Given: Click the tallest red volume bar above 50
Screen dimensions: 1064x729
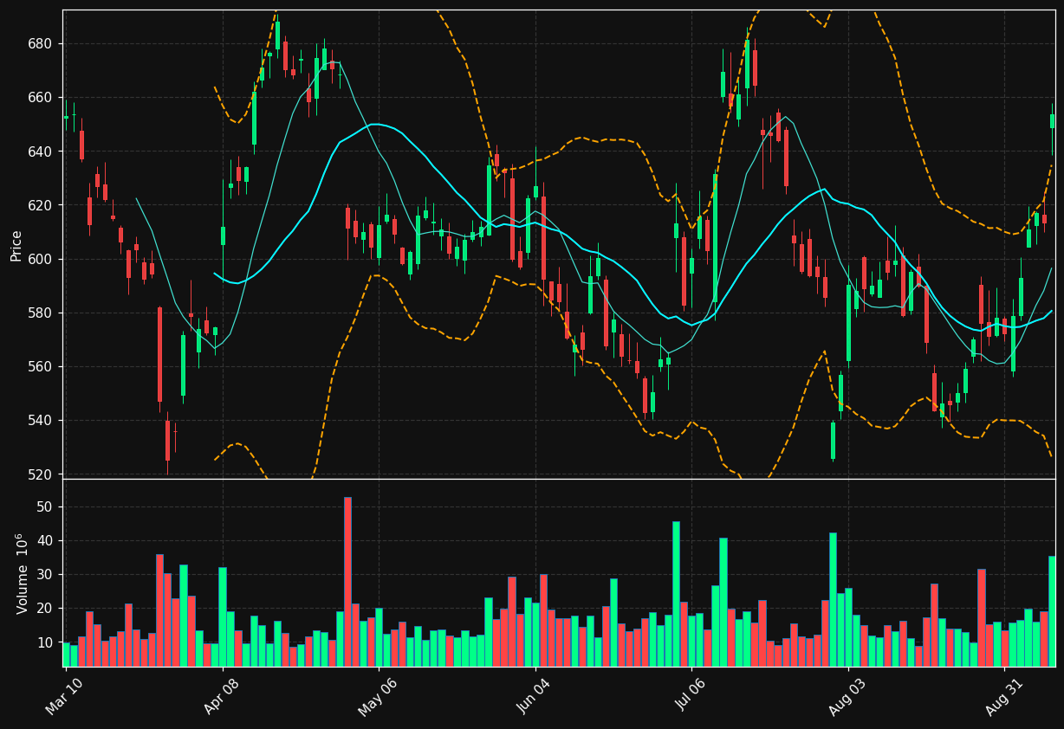Looking at the screenshot, I should [347, 582].
